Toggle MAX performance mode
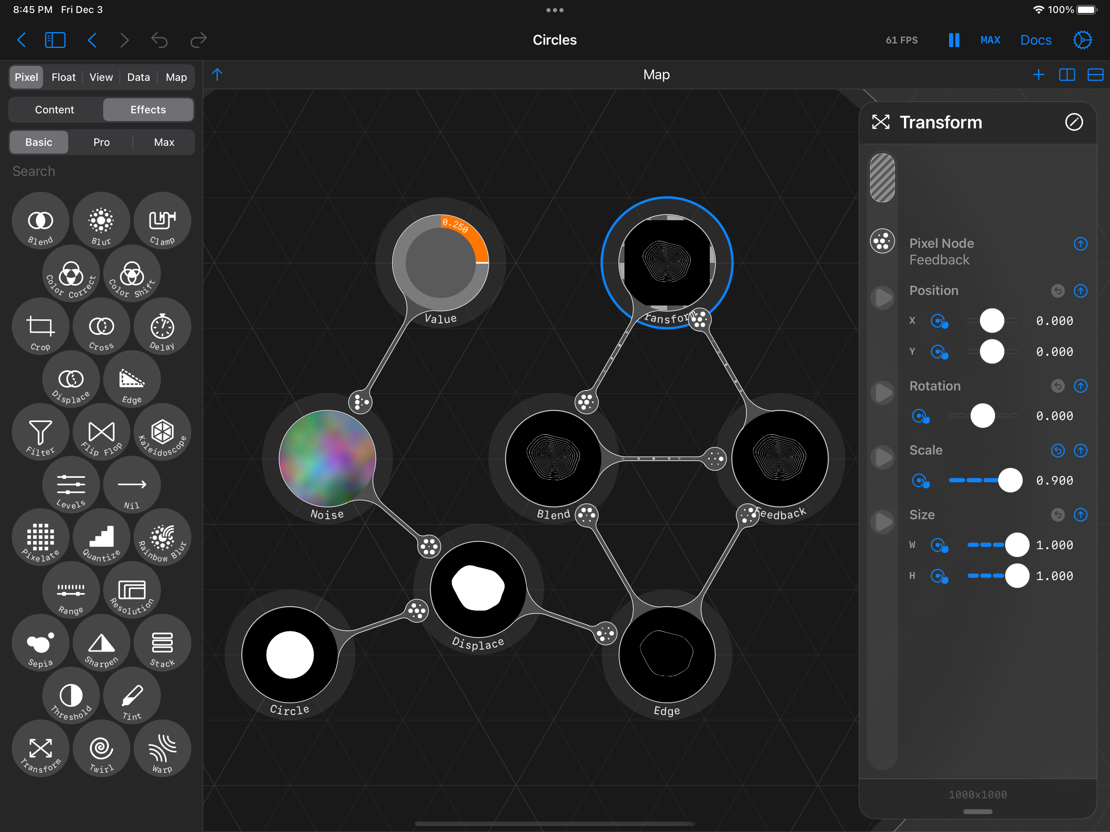Screen dimensions: 1110x832 990,40
